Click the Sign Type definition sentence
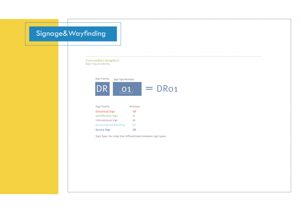This screenshot has width=301, height=213. [x=131, y=136]
